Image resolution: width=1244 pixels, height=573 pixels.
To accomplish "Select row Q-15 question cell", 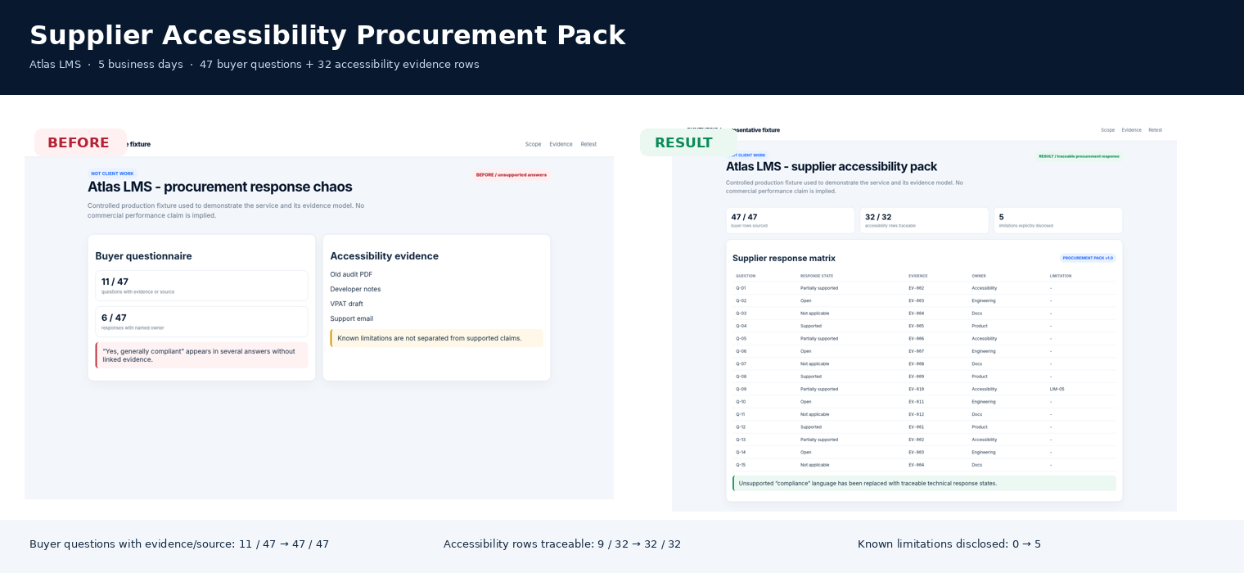I will 741,465.
